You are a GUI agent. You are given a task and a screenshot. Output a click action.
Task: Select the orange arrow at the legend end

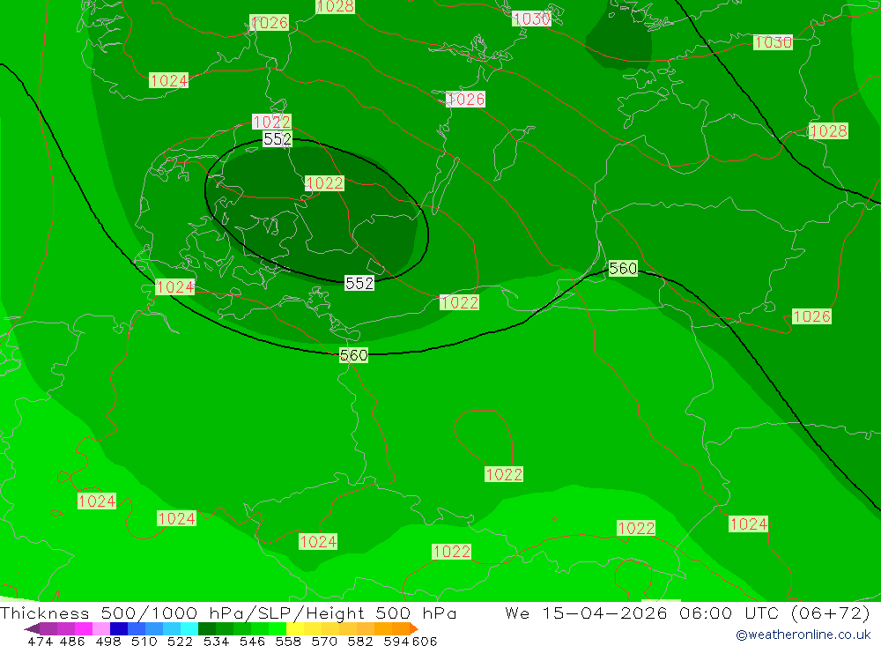click(x=413, y=628)
